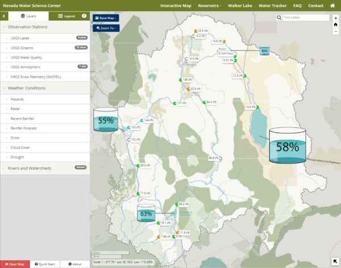Viewport: 341px width, 268px height.
Task: Switch to the Legend tab
Action: 69,16
